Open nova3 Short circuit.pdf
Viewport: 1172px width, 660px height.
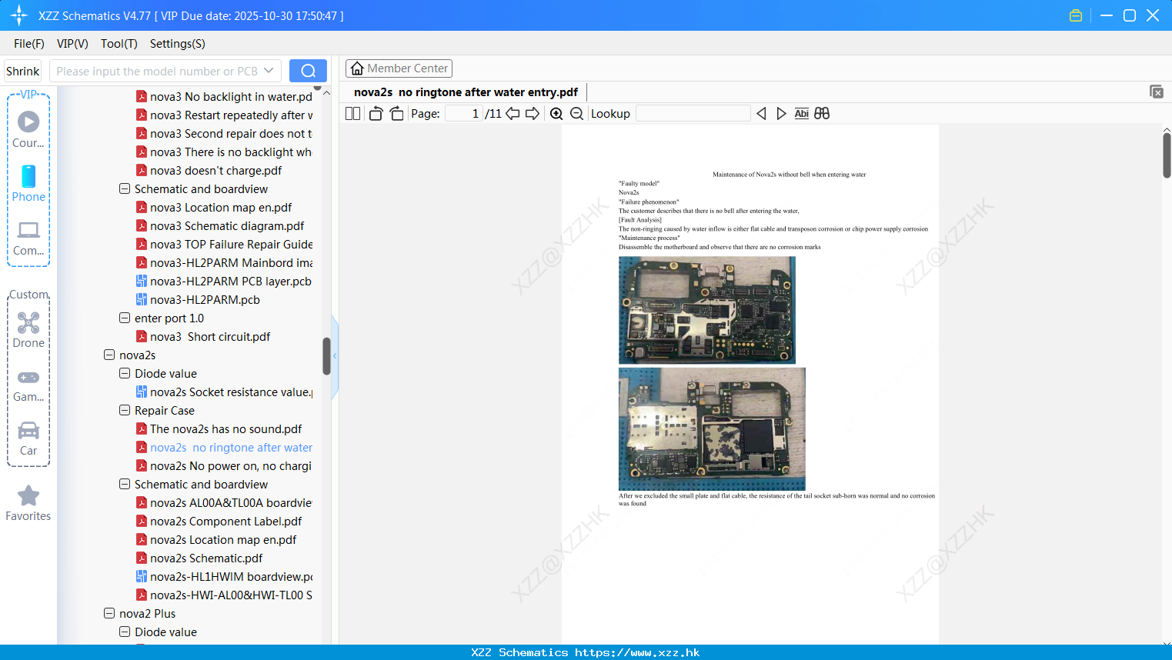[x=210, y=336]
